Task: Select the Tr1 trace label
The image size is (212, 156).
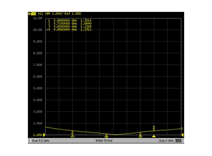Action: tap(33, 14)
